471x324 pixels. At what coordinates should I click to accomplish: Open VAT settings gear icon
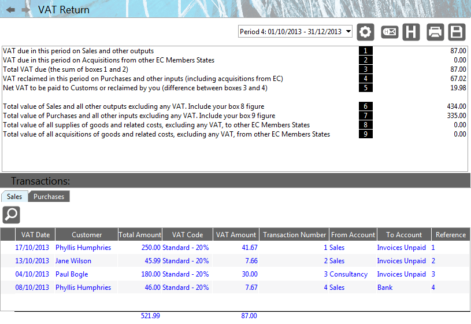pyautogui.click(x=365, y=32)
